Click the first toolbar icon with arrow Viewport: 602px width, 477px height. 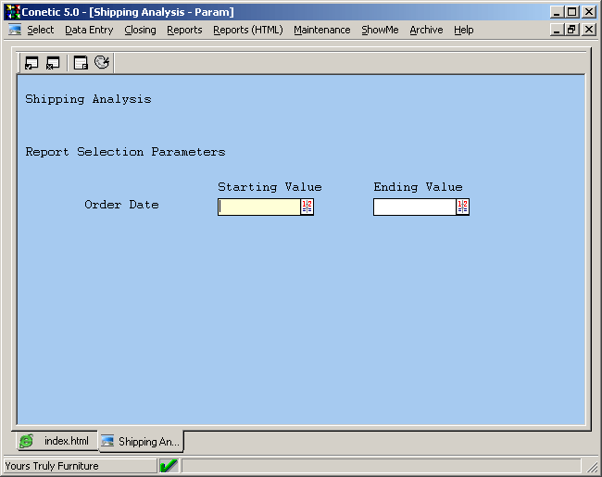(31, 63)
